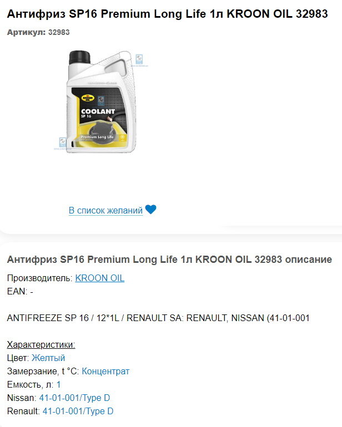Open the KROON OIL manufacturer link
This screenshot has width=342, height=427.
point(100,278)
